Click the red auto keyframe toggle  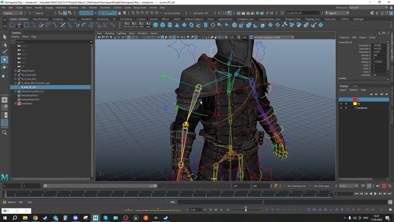coord(384,186)
